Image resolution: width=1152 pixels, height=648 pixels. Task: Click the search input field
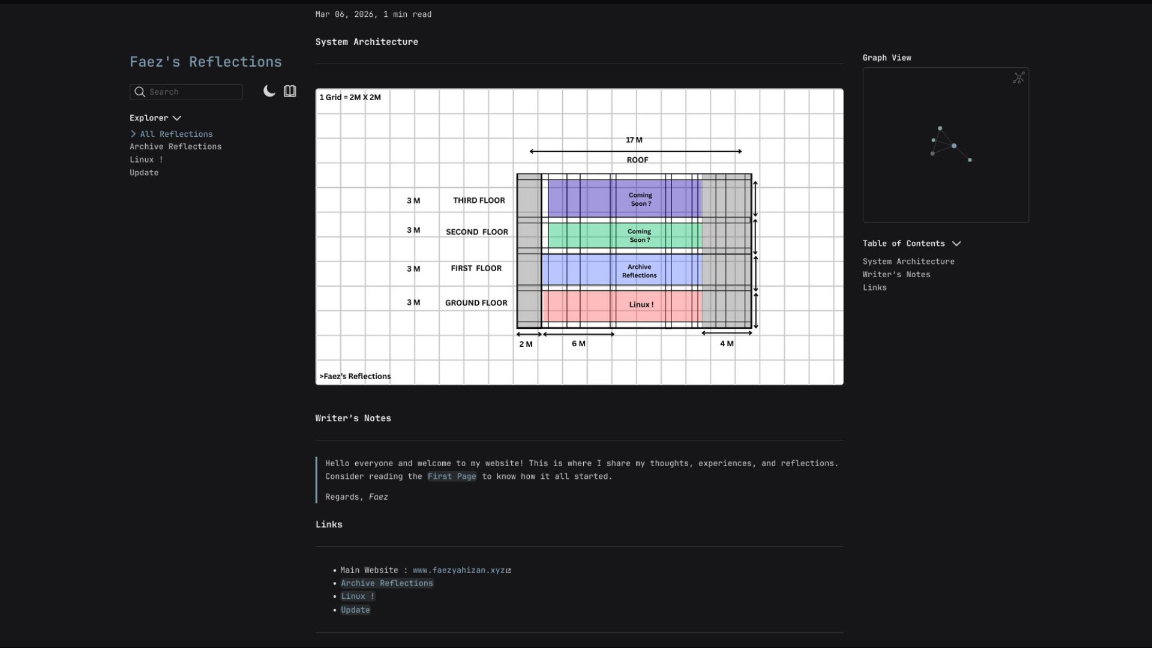tap(192, 92)
